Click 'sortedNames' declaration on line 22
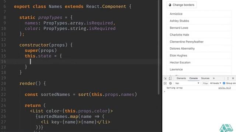This screenshot has width=236, height=132. click(55, 95)
